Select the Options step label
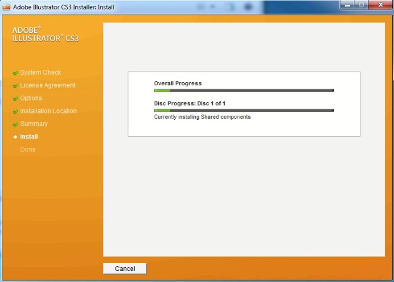The height and width of the screenshot is (282, 394). click(31, 98)
